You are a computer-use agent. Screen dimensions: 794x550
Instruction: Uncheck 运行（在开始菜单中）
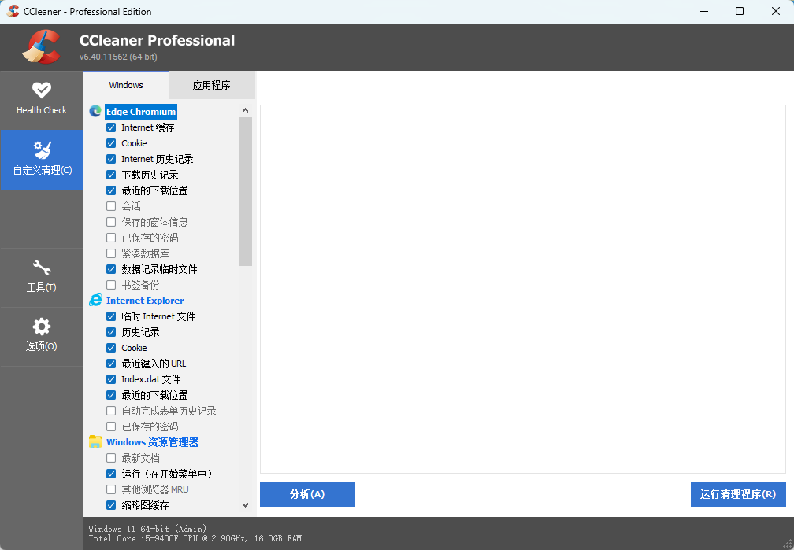(x=110, y=473)
